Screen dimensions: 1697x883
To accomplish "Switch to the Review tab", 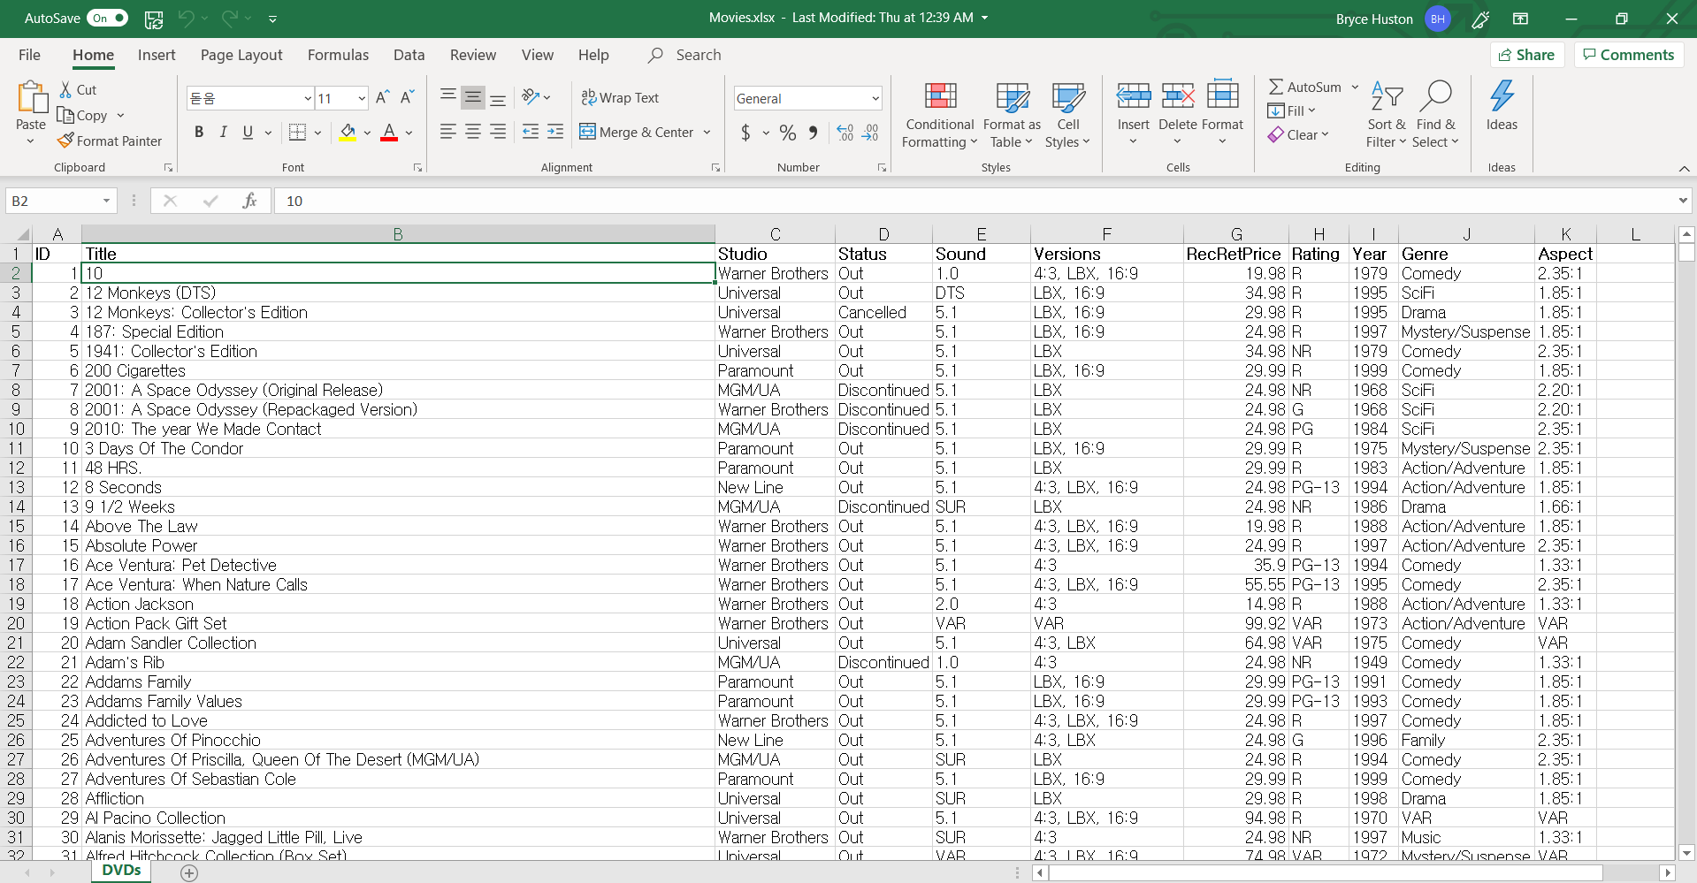I will tap(473, 55).
